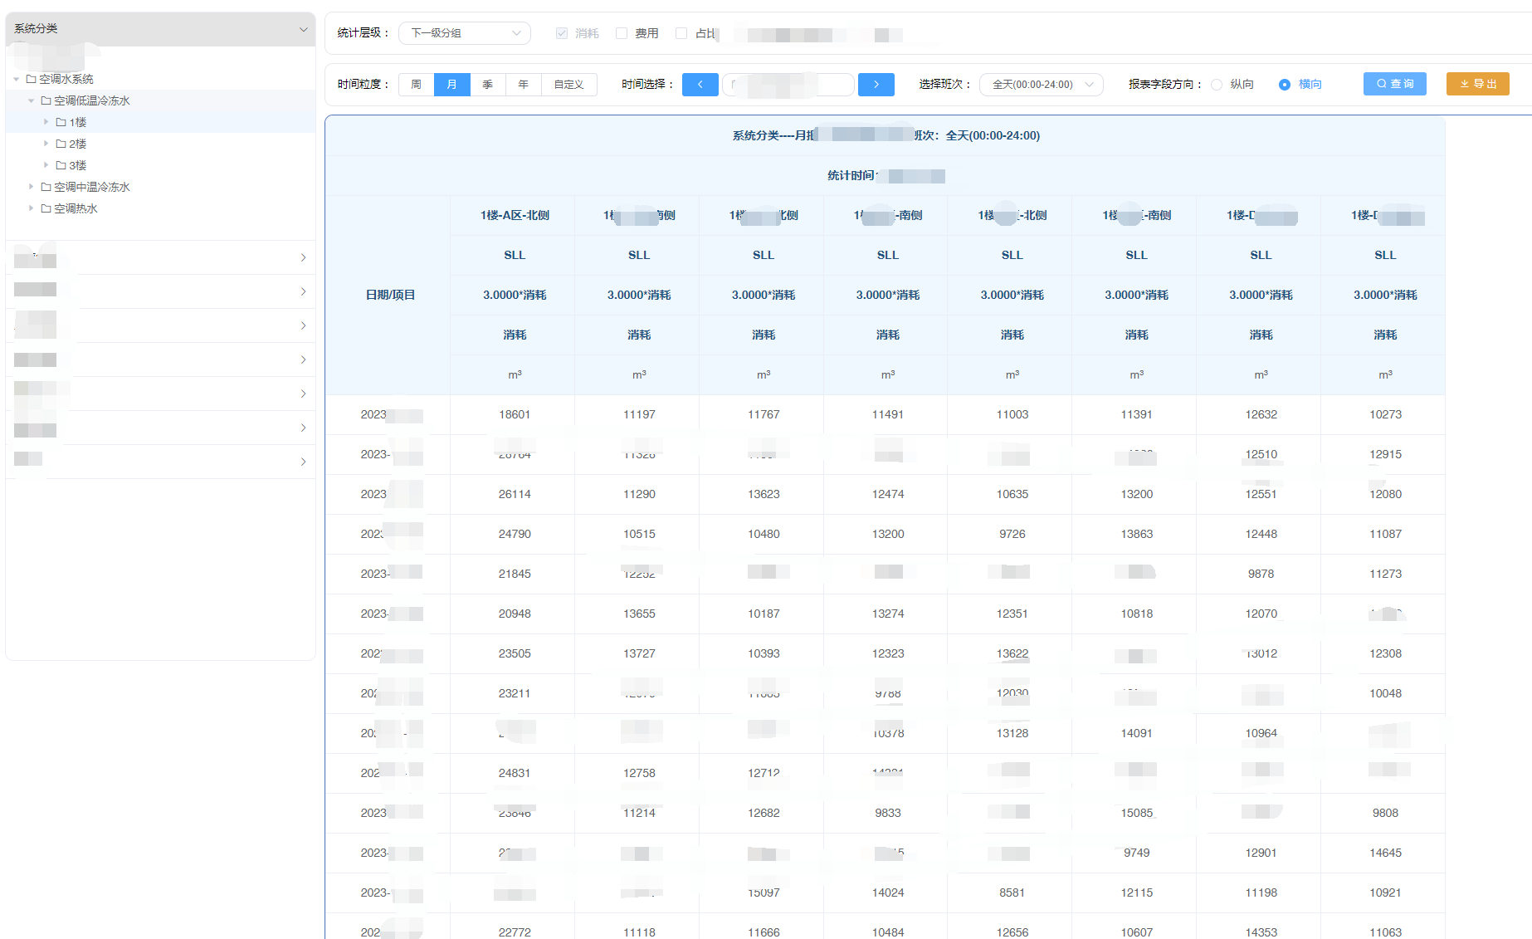This screenshot has width=1532, height=939.
Task: Expand 1楼 tree node arrow
Action: coord(46,122)
